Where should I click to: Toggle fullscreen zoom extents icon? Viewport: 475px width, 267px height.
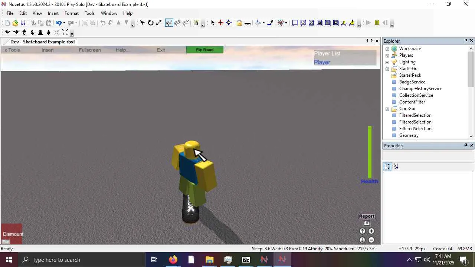point(65,32)
